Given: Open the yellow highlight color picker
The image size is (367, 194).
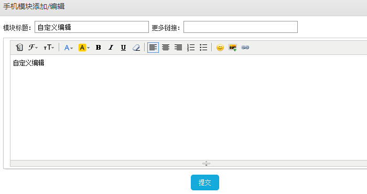Looking at the screenshot, I should pos(84,48).
